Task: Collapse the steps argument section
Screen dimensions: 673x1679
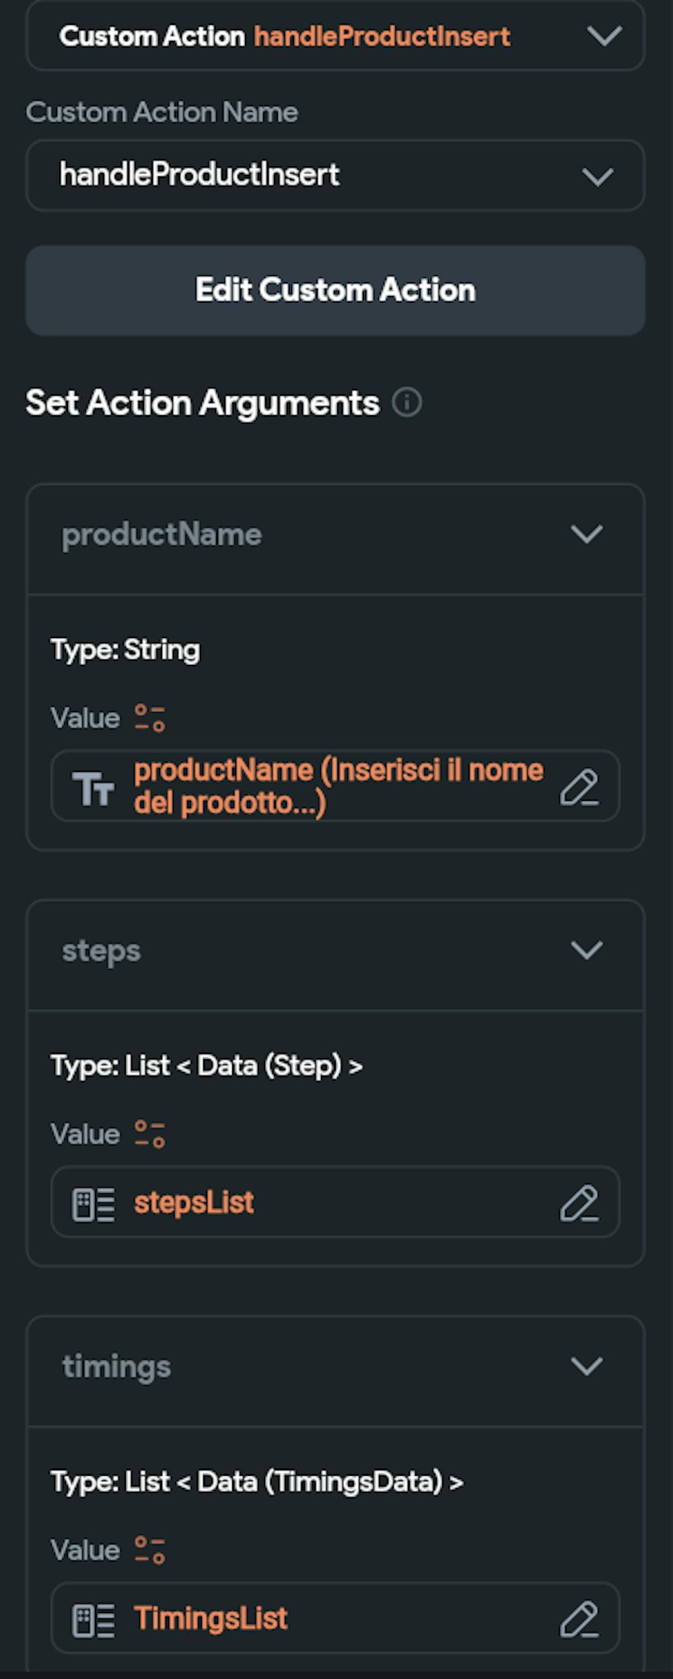Action: 586,950
